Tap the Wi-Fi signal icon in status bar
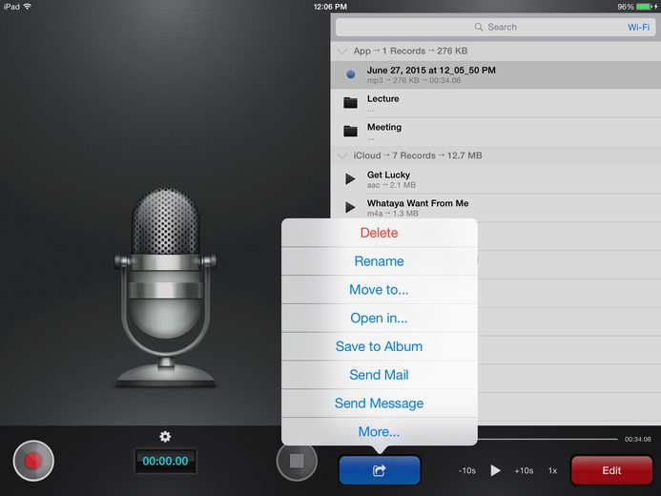 point(28,7)
